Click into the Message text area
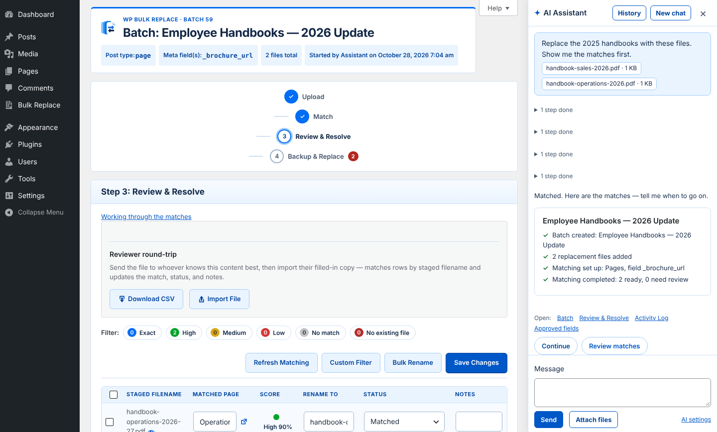 pos(622,393)
